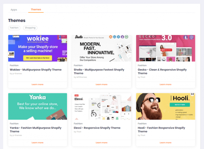Viewport: 204px width, 149px height.
Task: Click Learn more under Hooli theme
Action: coord(166,143)
